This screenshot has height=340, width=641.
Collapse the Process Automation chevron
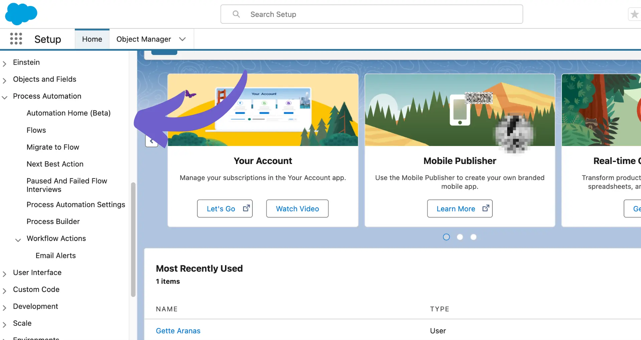point(5,97)
